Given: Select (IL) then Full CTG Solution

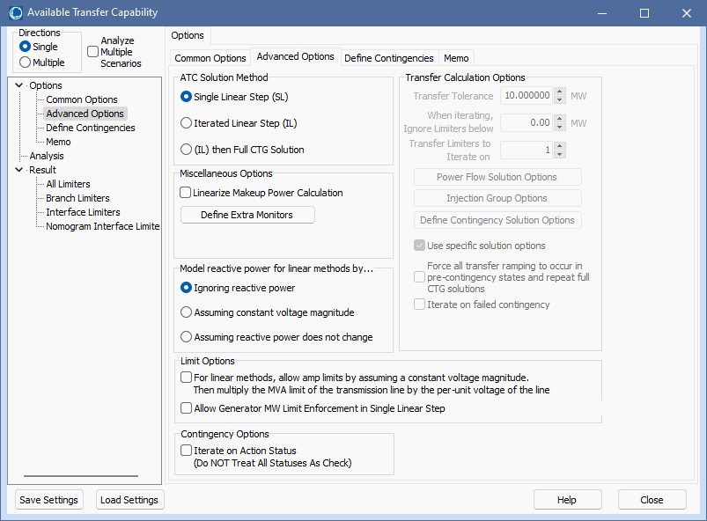Looking at the screenshot, I should [186, 150].
